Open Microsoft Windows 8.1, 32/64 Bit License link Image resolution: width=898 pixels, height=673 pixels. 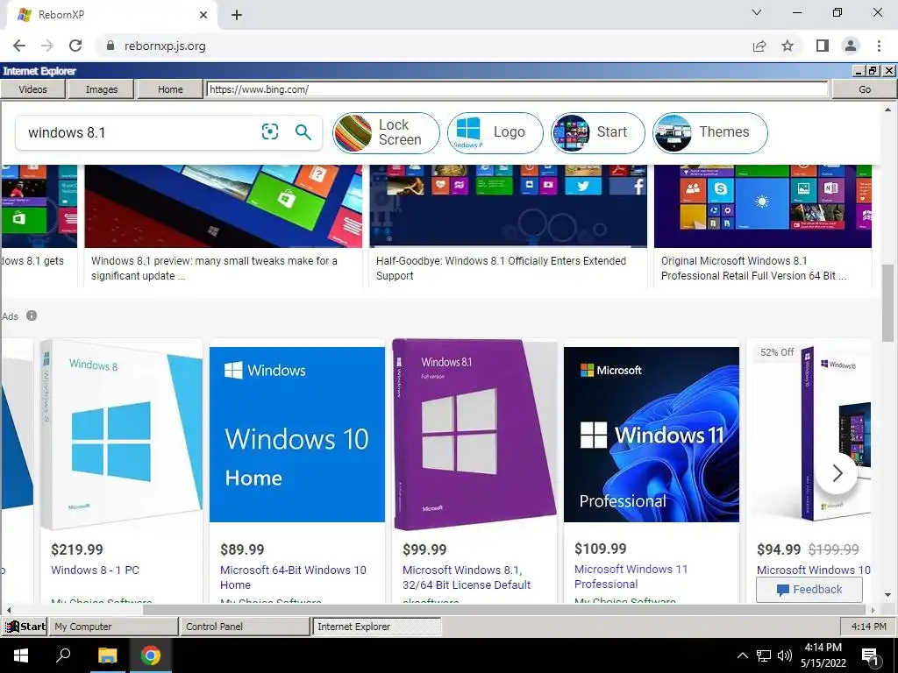click(x=467, y=577)
